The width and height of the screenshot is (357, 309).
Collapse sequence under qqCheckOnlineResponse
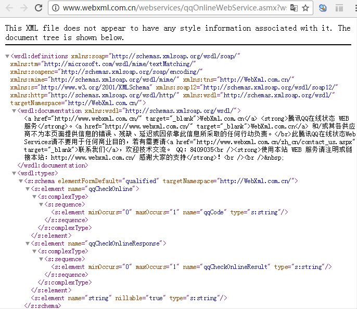[42, 259]
